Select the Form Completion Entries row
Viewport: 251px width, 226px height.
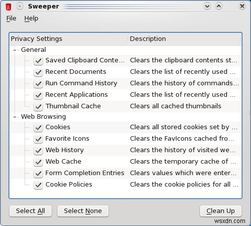pyautogui.click(x=125, y=173)
